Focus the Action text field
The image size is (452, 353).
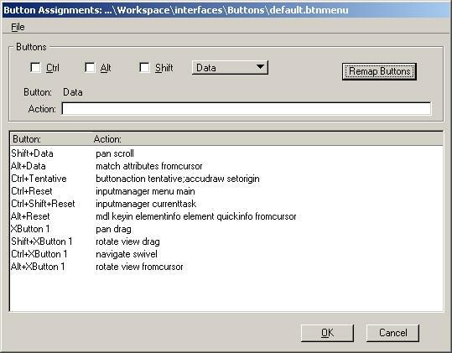point(247,109)
